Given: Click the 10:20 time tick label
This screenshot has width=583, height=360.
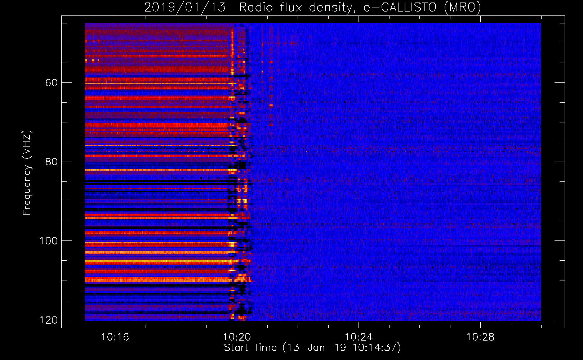Looking at the screenshot, I should (x=237, y=337).
